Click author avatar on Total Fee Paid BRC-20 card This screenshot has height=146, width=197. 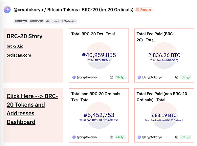pos(139,77)
